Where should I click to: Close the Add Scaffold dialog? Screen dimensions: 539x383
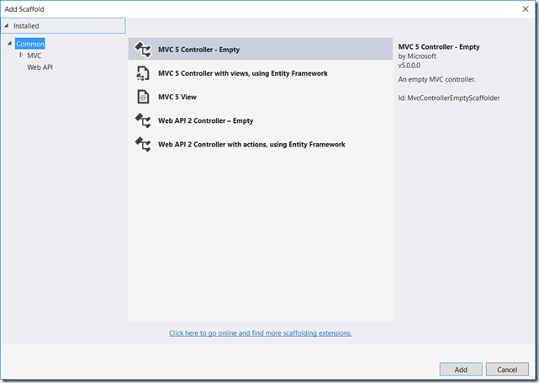[x=526, y=9]
